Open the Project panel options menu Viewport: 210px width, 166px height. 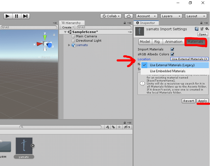pos(130,123)
